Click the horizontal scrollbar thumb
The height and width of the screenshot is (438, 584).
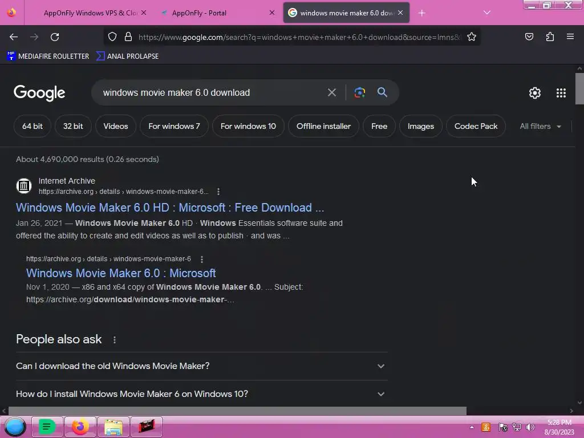pos(237,411)
